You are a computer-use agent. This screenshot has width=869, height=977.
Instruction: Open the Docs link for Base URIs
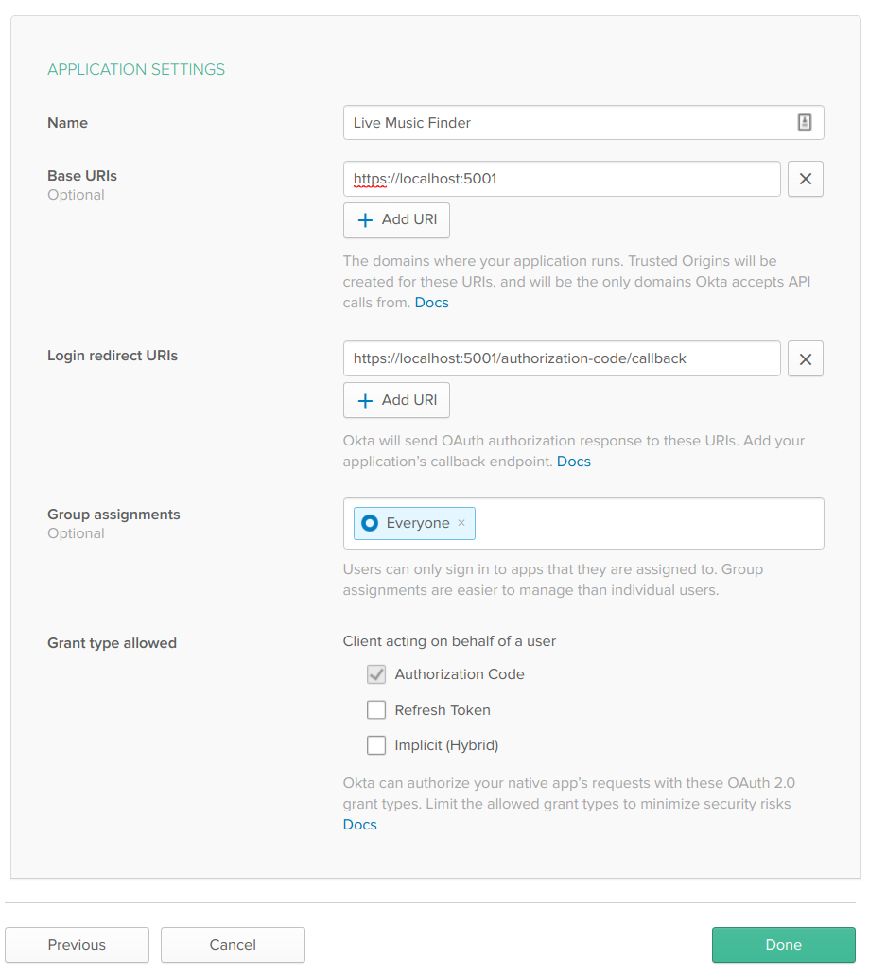pyautogui.click(x=432, y=303)
